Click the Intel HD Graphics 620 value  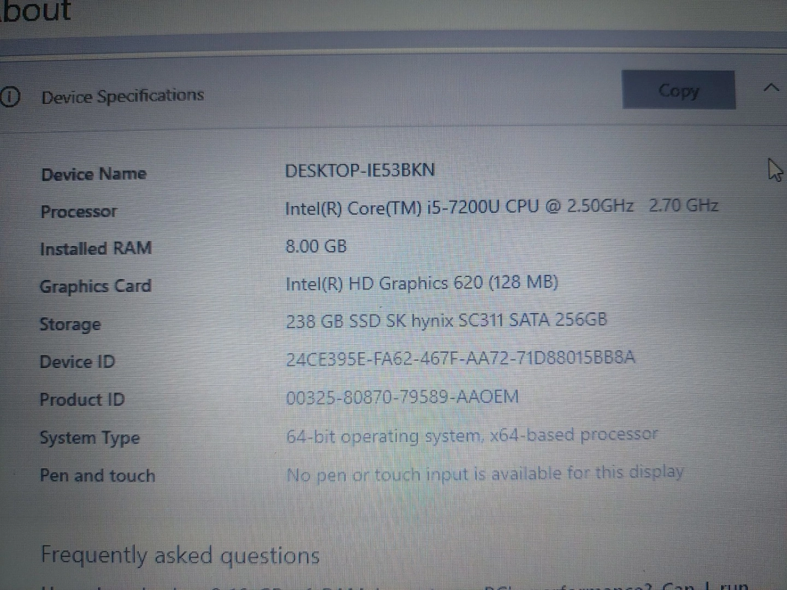point(421,283)
